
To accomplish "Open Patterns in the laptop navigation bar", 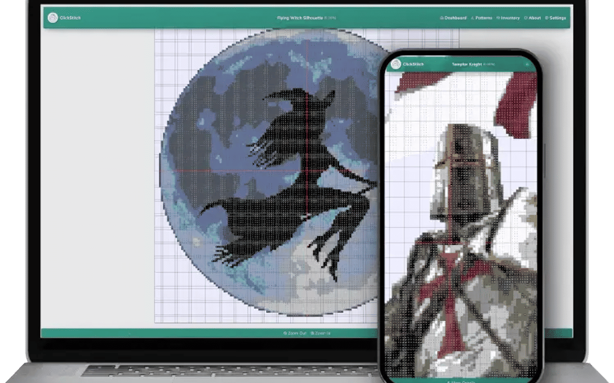I will click(x=482, y=18).
